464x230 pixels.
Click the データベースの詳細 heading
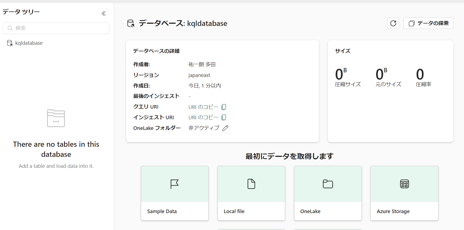tap(156, 51)
